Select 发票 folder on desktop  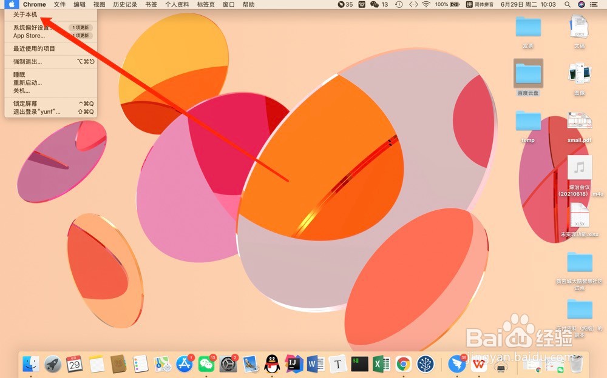point(528,32)
